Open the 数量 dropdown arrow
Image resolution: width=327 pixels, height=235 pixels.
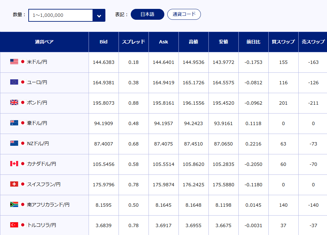99,15
